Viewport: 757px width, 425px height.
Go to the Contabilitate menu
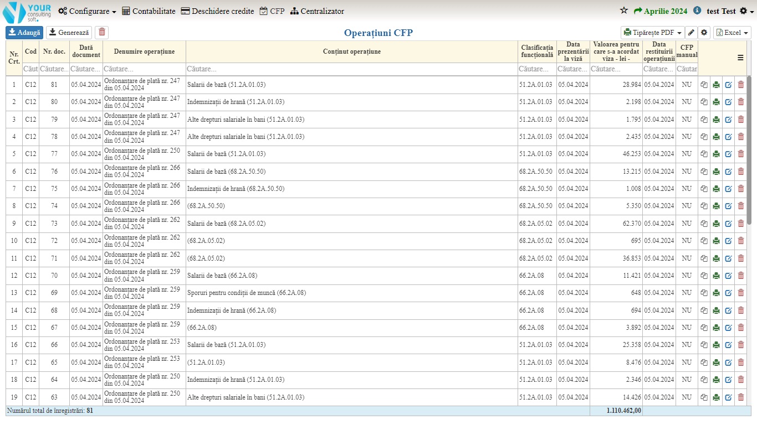pos(149,11)
